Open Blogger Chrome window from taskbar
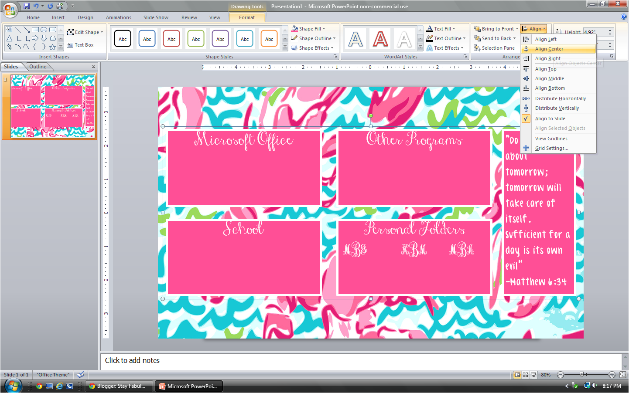 (119, 386)
